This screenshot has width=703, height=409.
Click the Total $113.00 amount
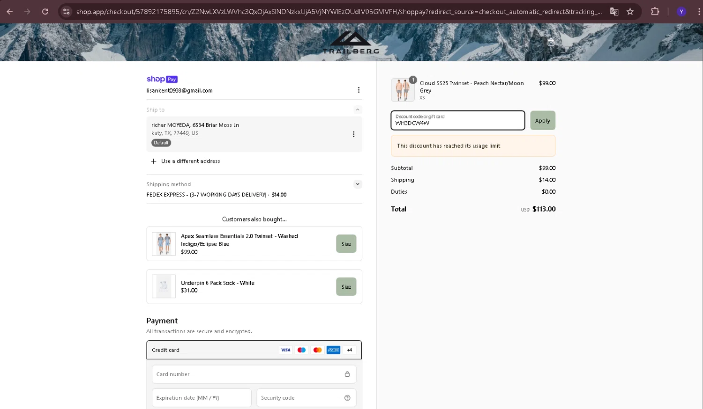544,209
